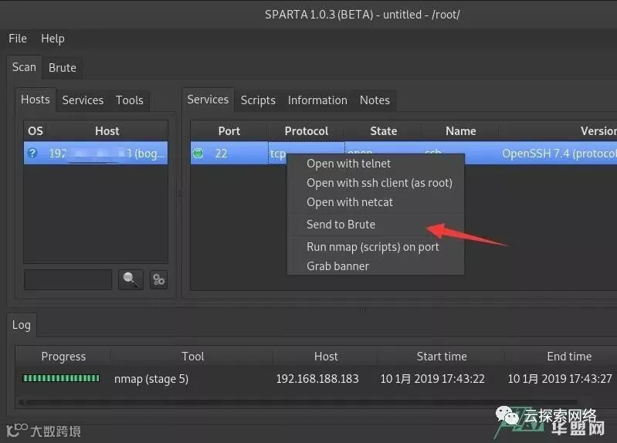This screenshot has width=617, height=443.
Task: Select the 192… (bog... host row
Action: pyautogui.click(x=96, y=153)
